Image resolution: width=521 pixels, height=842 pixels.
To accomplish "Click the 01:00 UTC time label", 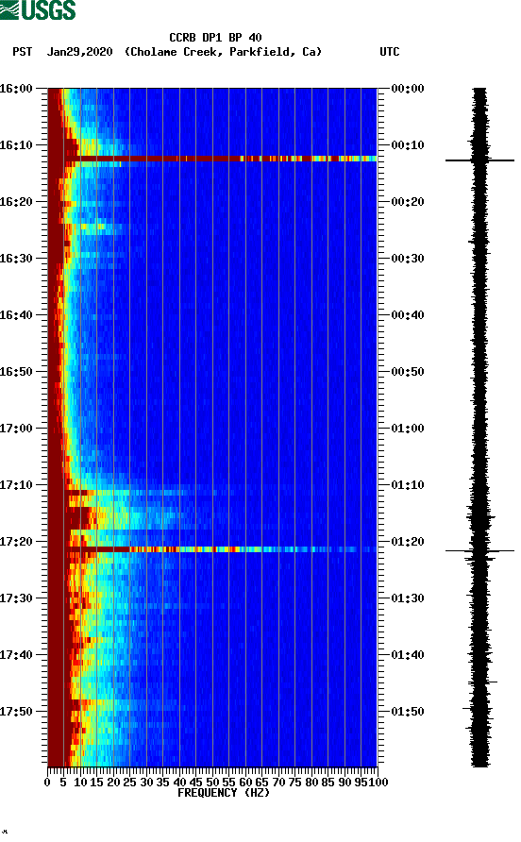I will pyautogui.click(x=408, y=429).
